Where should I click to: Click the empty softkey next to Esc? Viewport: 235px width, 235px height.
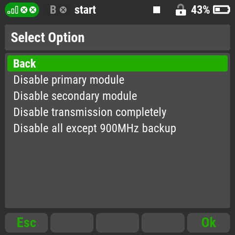[x=72, y=223]
